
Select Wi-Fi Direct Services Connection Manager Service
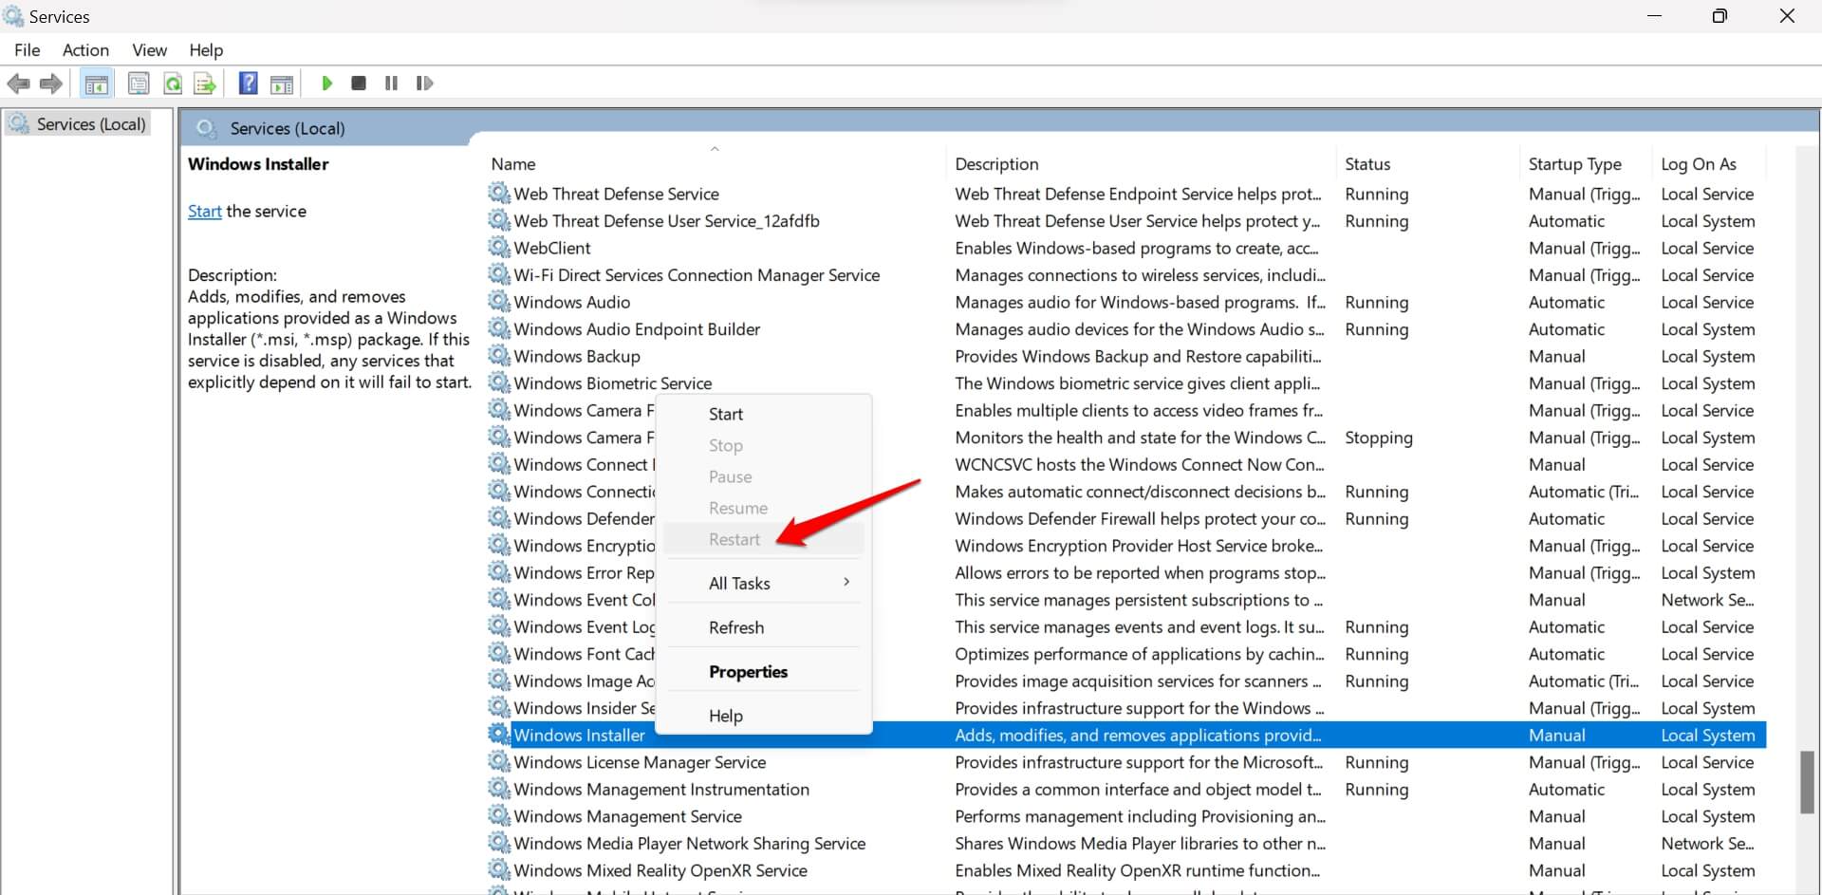[697, 275]
